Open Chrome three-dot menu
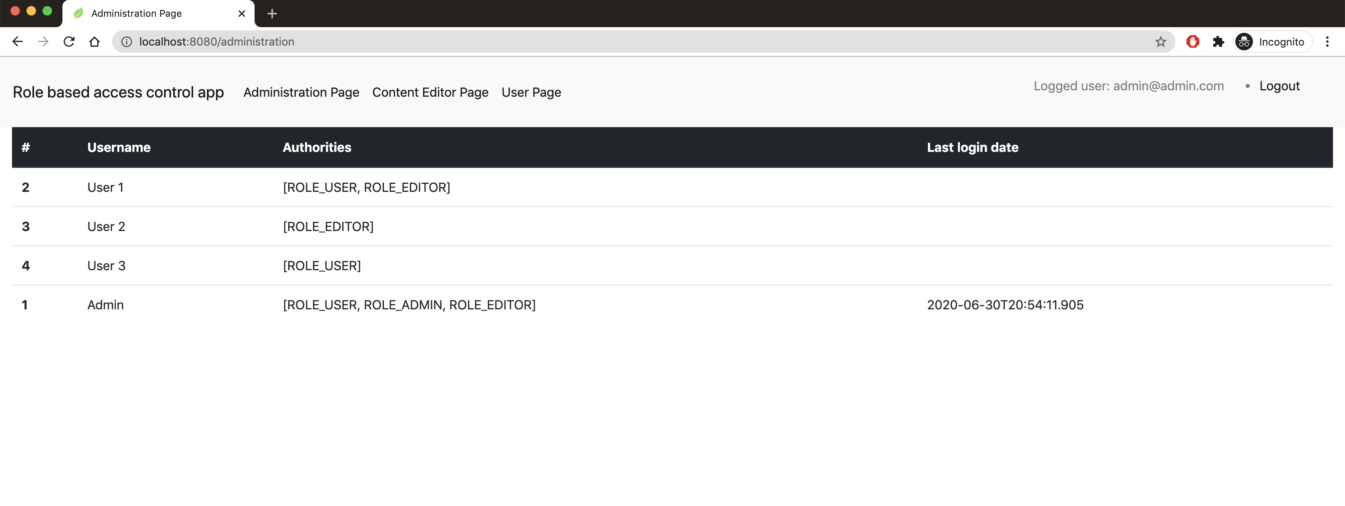The width and height of the screenshot is (1345, 506). click(x=1327, y=42)
